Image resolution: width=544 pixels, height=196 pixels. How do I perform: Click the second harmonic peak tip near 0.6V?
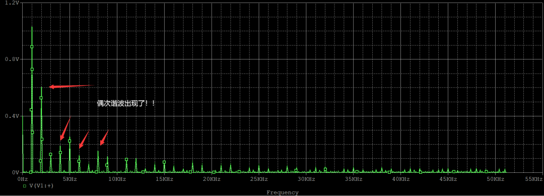pyautogui.click(x=41, y=87)
